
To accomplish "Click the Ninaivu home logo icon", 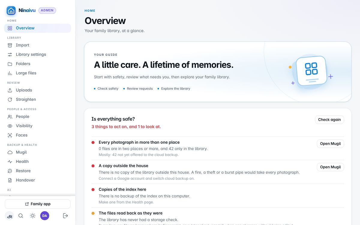I will [11, 10].
